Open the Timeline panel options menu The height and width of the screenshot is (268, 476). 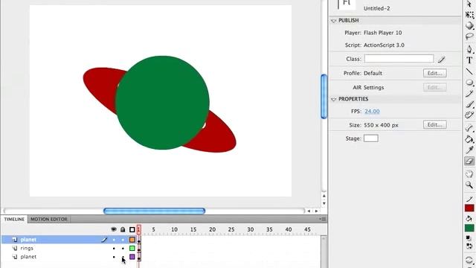tap(323, 219)
